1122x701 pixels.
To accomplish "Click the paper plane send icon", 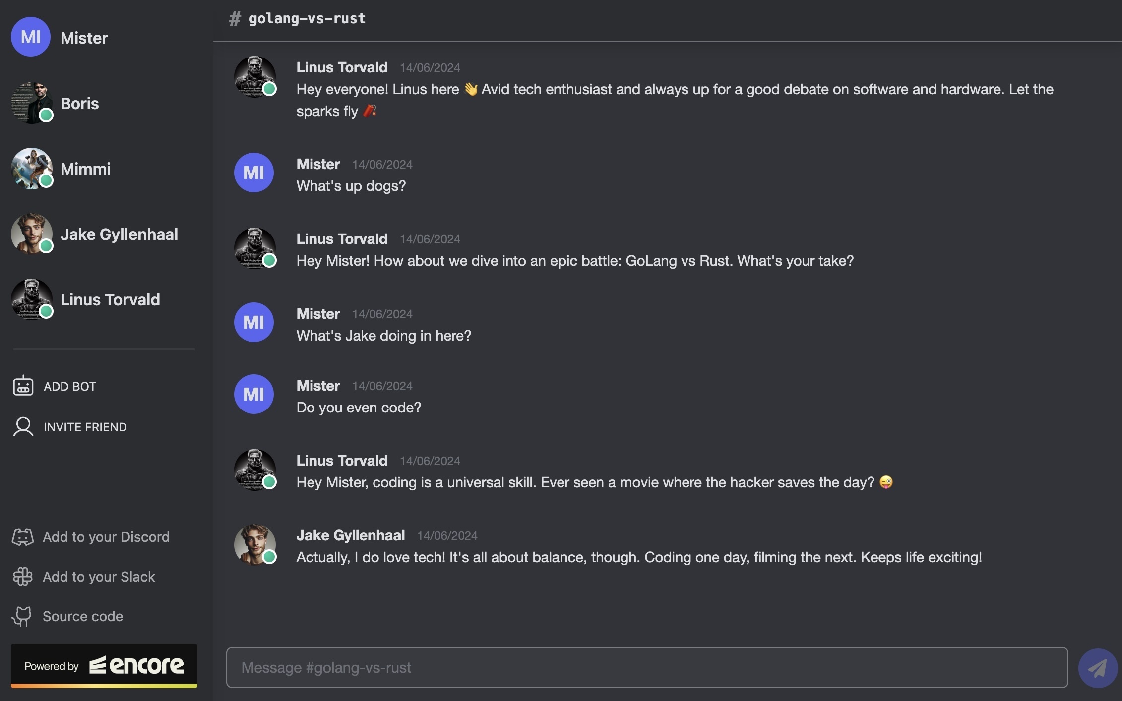I will coord(1097,667).
